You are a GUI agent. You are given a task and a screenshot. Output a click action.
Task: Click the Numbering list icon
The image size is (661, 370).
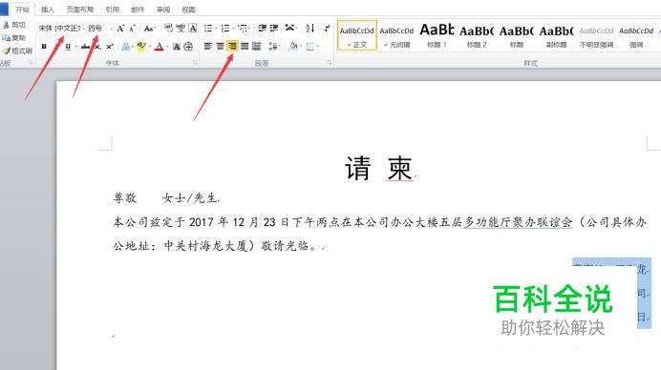(225, 29)
